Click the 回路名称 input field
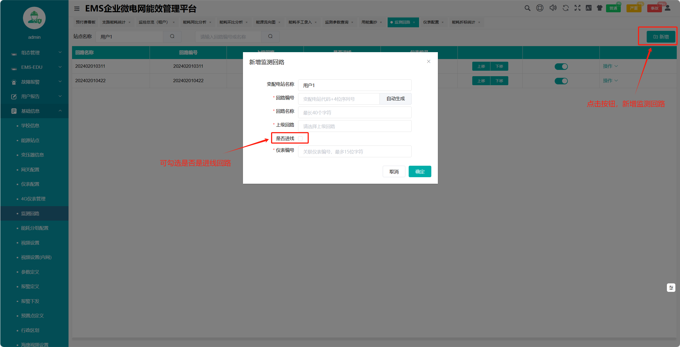The image size is (680, 347). click(354, 112)
